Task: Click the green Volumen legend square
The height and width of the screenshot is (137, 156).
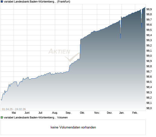Action: 2,117
